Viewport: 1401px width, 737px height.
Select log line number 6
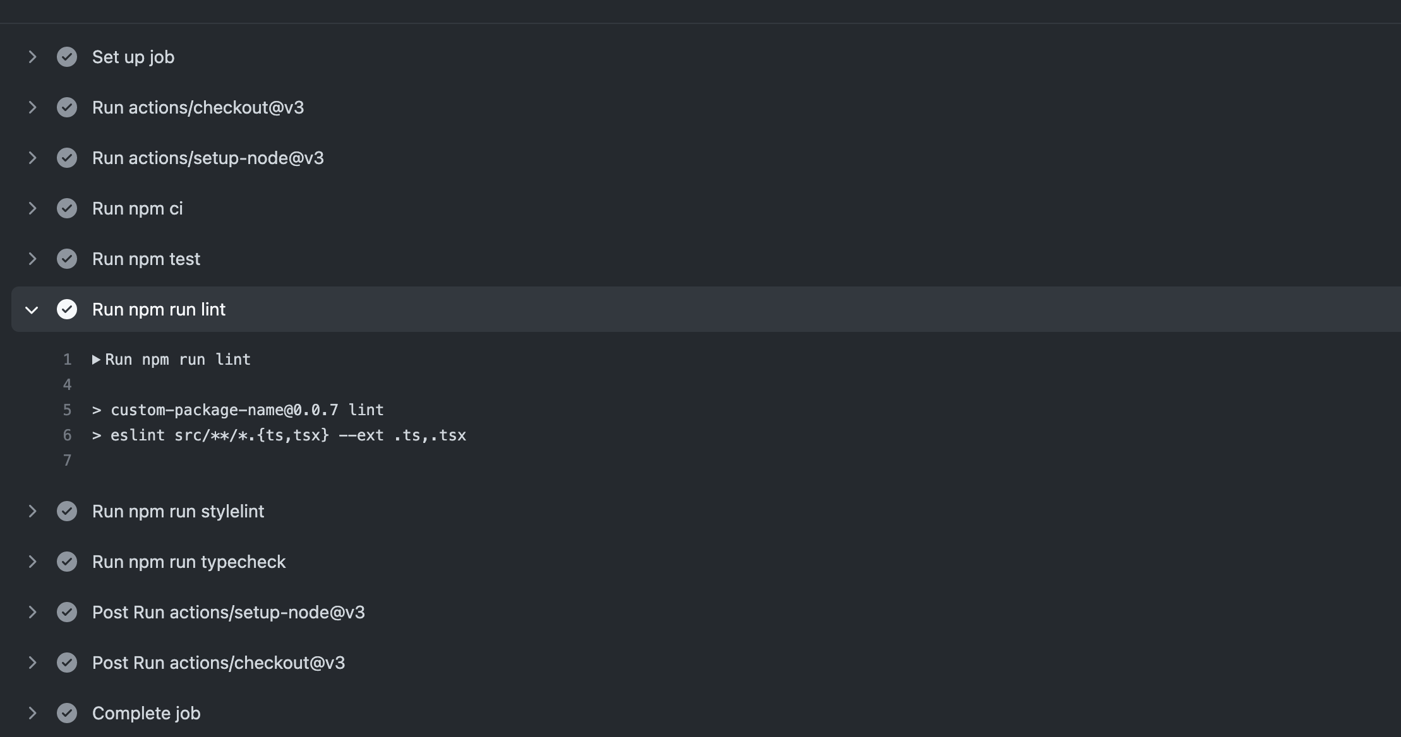pos(67,435)
